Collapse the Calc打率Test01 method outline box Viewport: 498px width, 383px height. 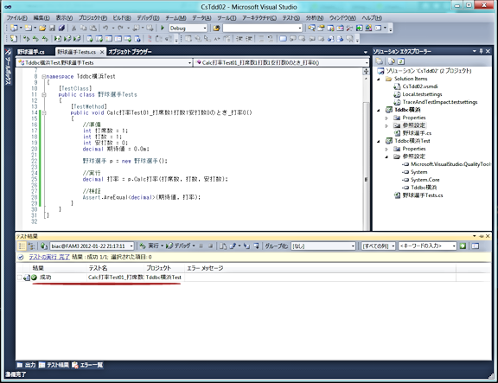click(44, 112)
